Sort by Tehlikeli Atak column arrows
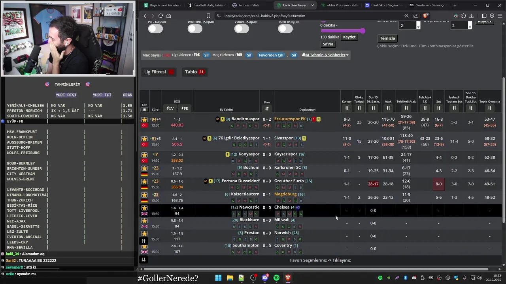 tap(406, 108)
